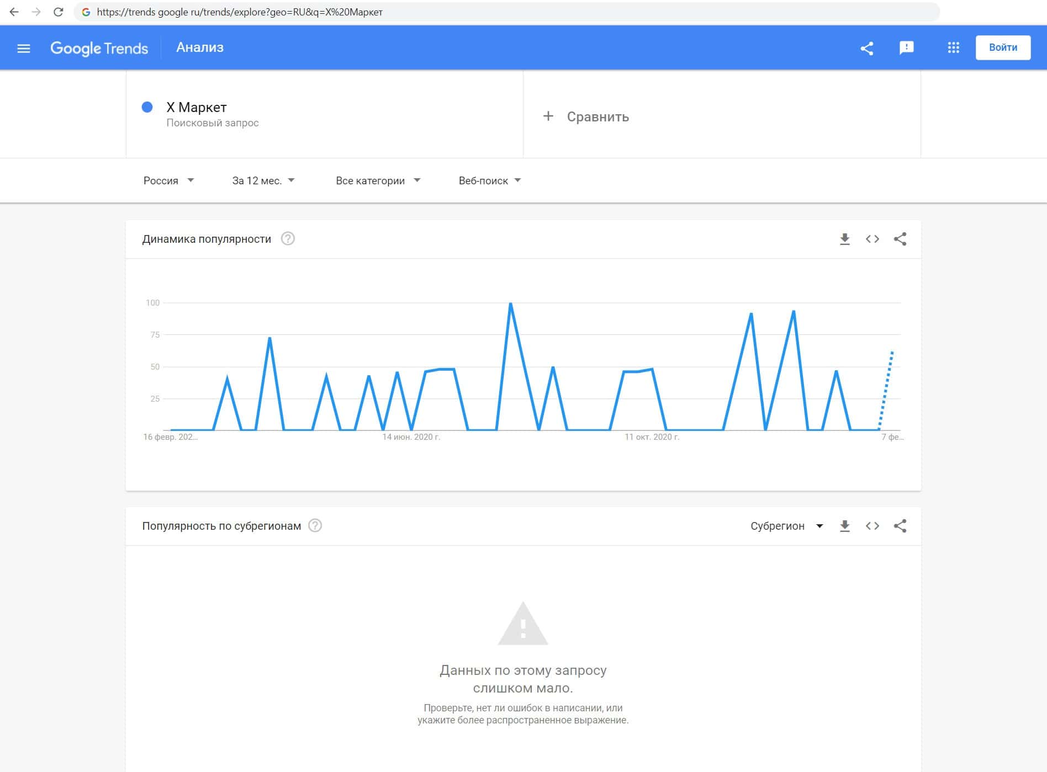This screenshot has width=1047, height=772.
Task: Share the Динамика популярности chart
Action: click(x=900, y=239)
